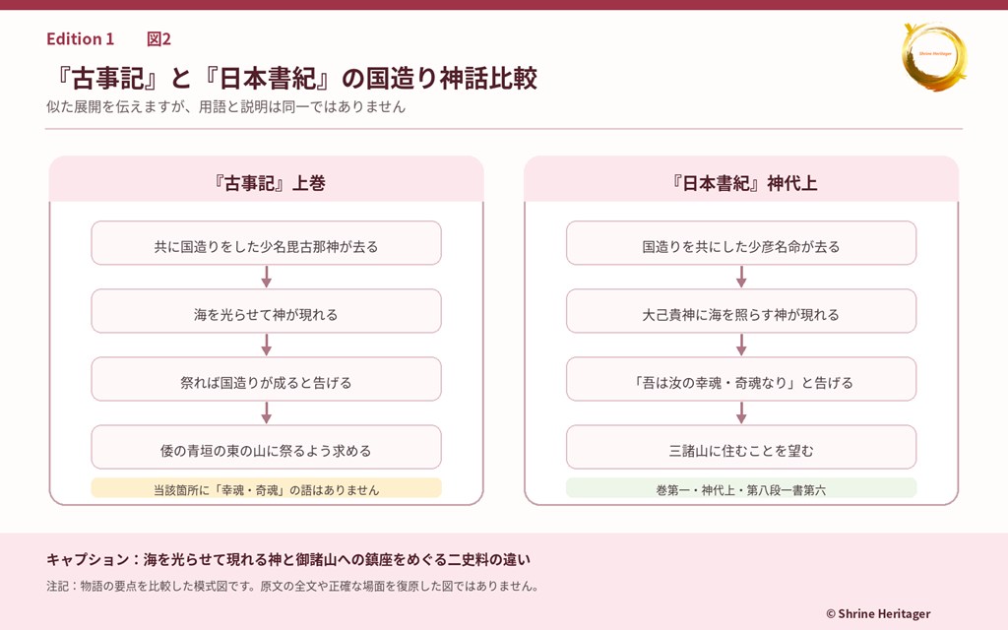1008x630 pixels.
Task: Select the 『日本書紀』神代上 panel header
Action: [x=741, y=179]
